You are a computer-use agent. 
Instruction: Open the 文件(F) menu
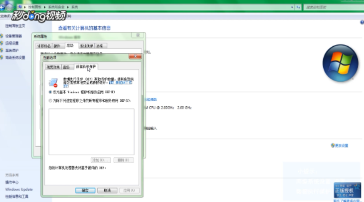(5, 16)
